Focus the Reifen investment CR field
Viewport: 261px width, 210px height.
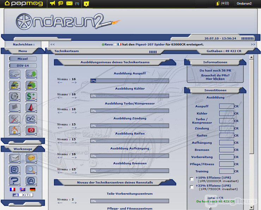[227, 136]
